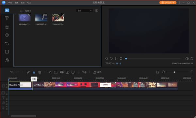This screenshot has height=118, width=196.
Task: Open the 編集 menu
Action: pyautogui.click(x=17, y=3)
